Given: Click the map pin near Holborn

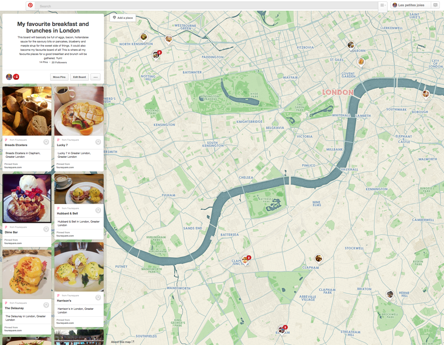Looking at the screenshot, I should point(351,45).
